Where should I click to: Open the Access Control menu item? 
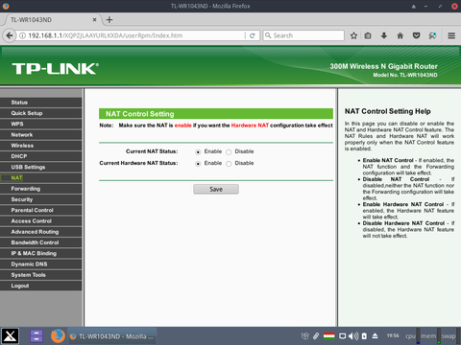41,221
